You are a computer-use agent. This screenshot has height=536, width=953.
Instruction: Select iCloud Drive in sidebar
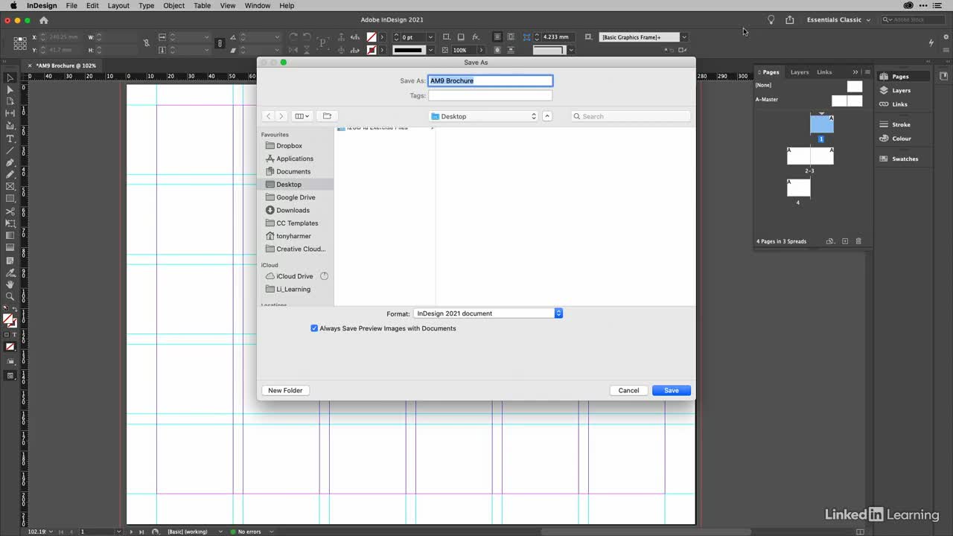click(296, 276)
